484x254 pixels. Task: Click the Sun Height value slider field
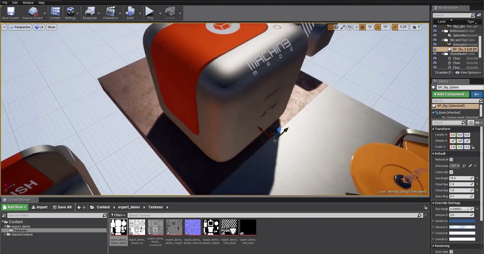tap(461, 209)
